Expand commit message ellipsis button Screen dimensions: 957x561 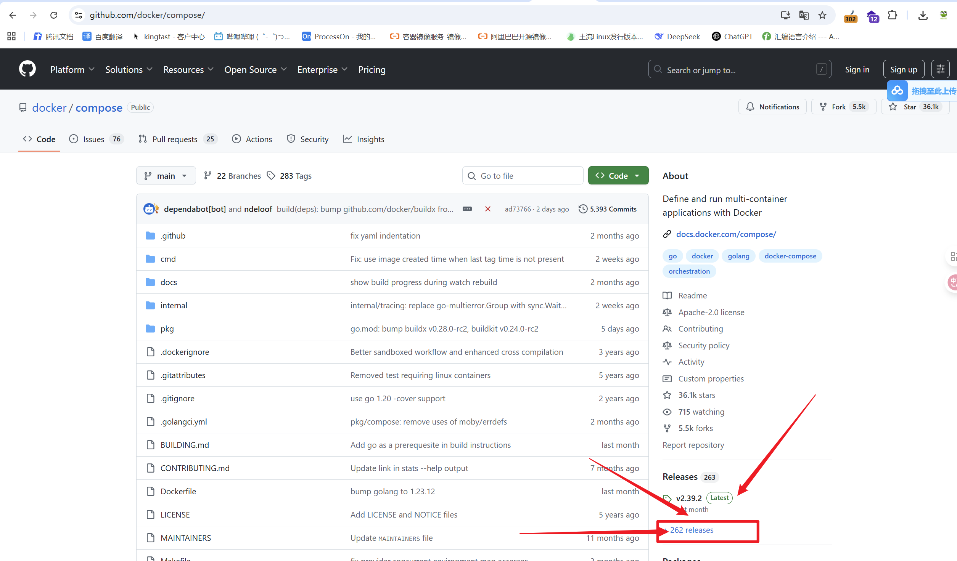(467, 209)
